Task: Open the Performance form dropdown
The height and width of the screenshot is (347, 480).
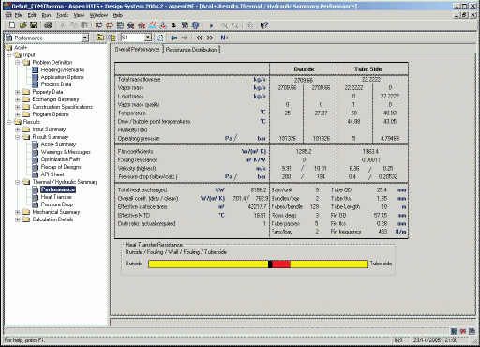Action: [x=85, y=38]
